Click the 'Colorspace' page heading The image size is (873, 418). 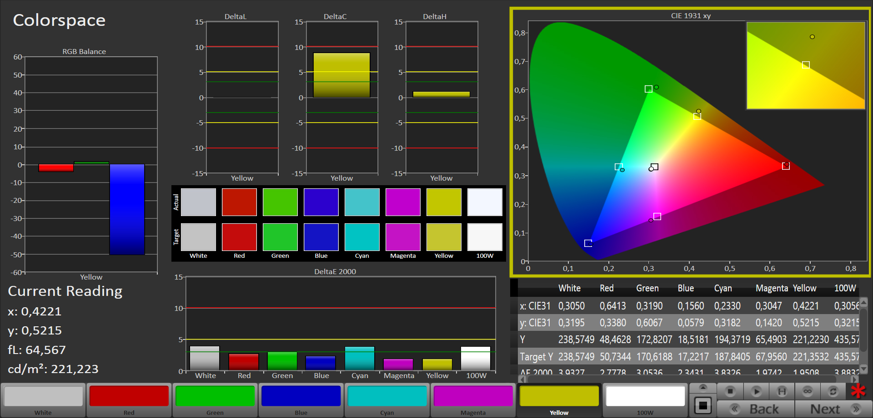(59, 20)
